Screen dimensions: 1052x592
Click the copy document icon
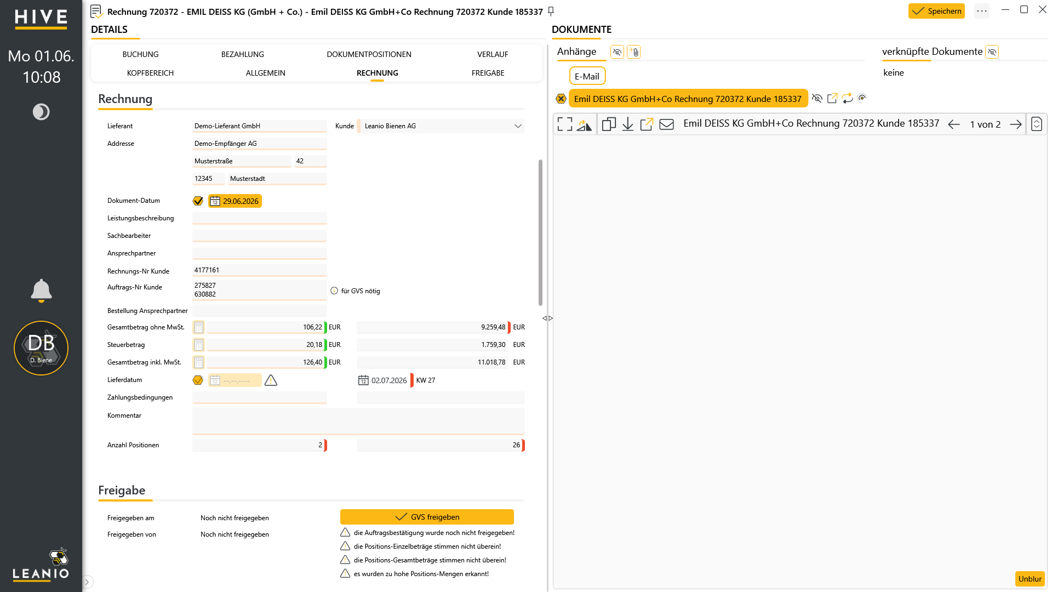point(609,124)
